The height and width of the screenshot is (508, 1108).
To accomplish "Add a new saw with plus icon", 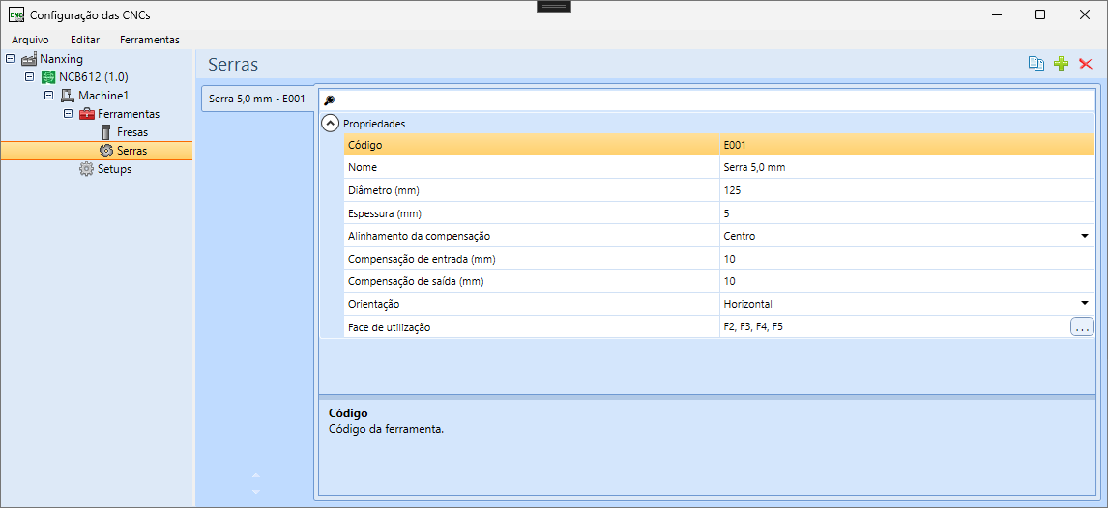I will pos(1061,64).
